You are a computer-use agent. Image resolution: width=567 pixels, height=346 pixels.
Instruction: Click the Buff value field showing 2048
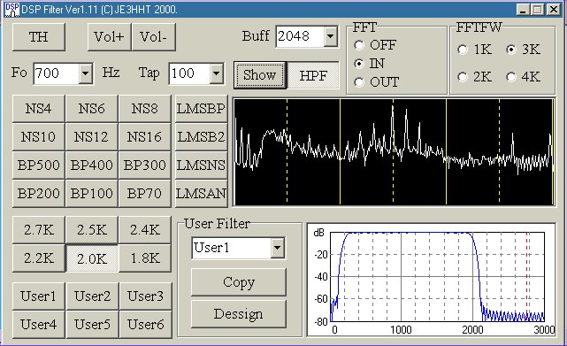click(x=300, y=36)
